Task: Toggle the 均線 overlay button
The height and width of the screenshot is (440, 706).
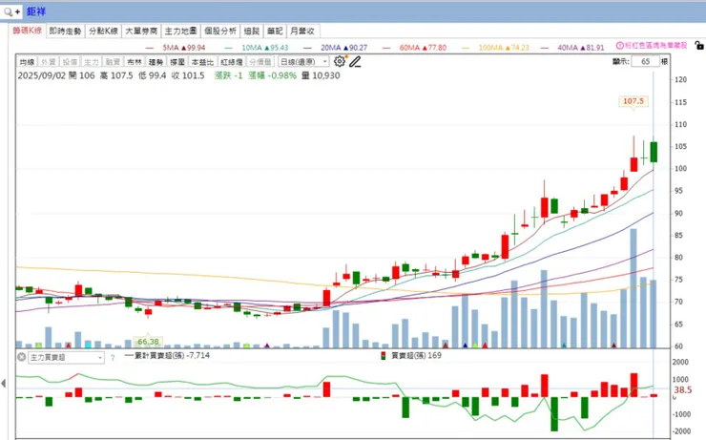Action: (27, 62)
